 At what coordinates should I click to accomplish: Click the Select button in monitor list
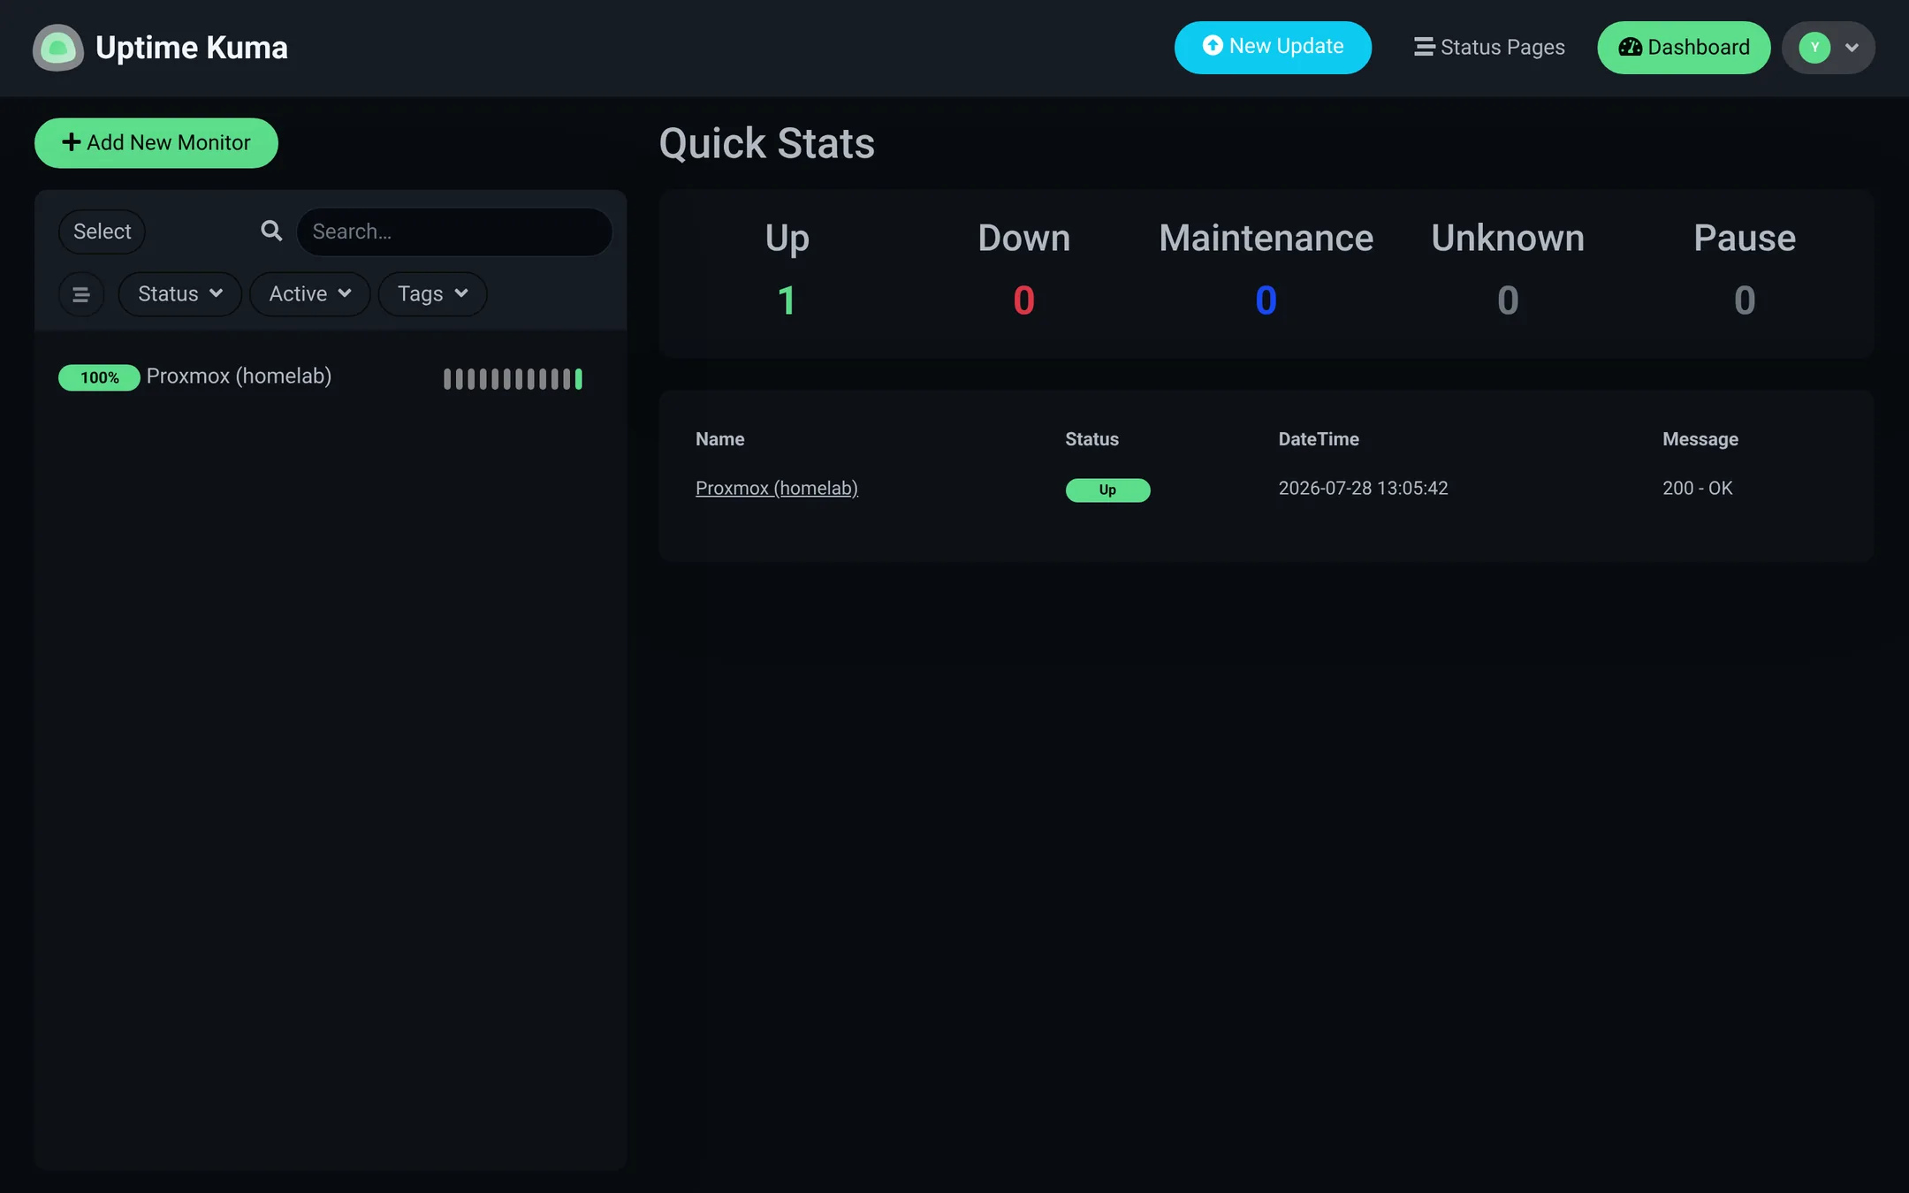tap(102, 232)
